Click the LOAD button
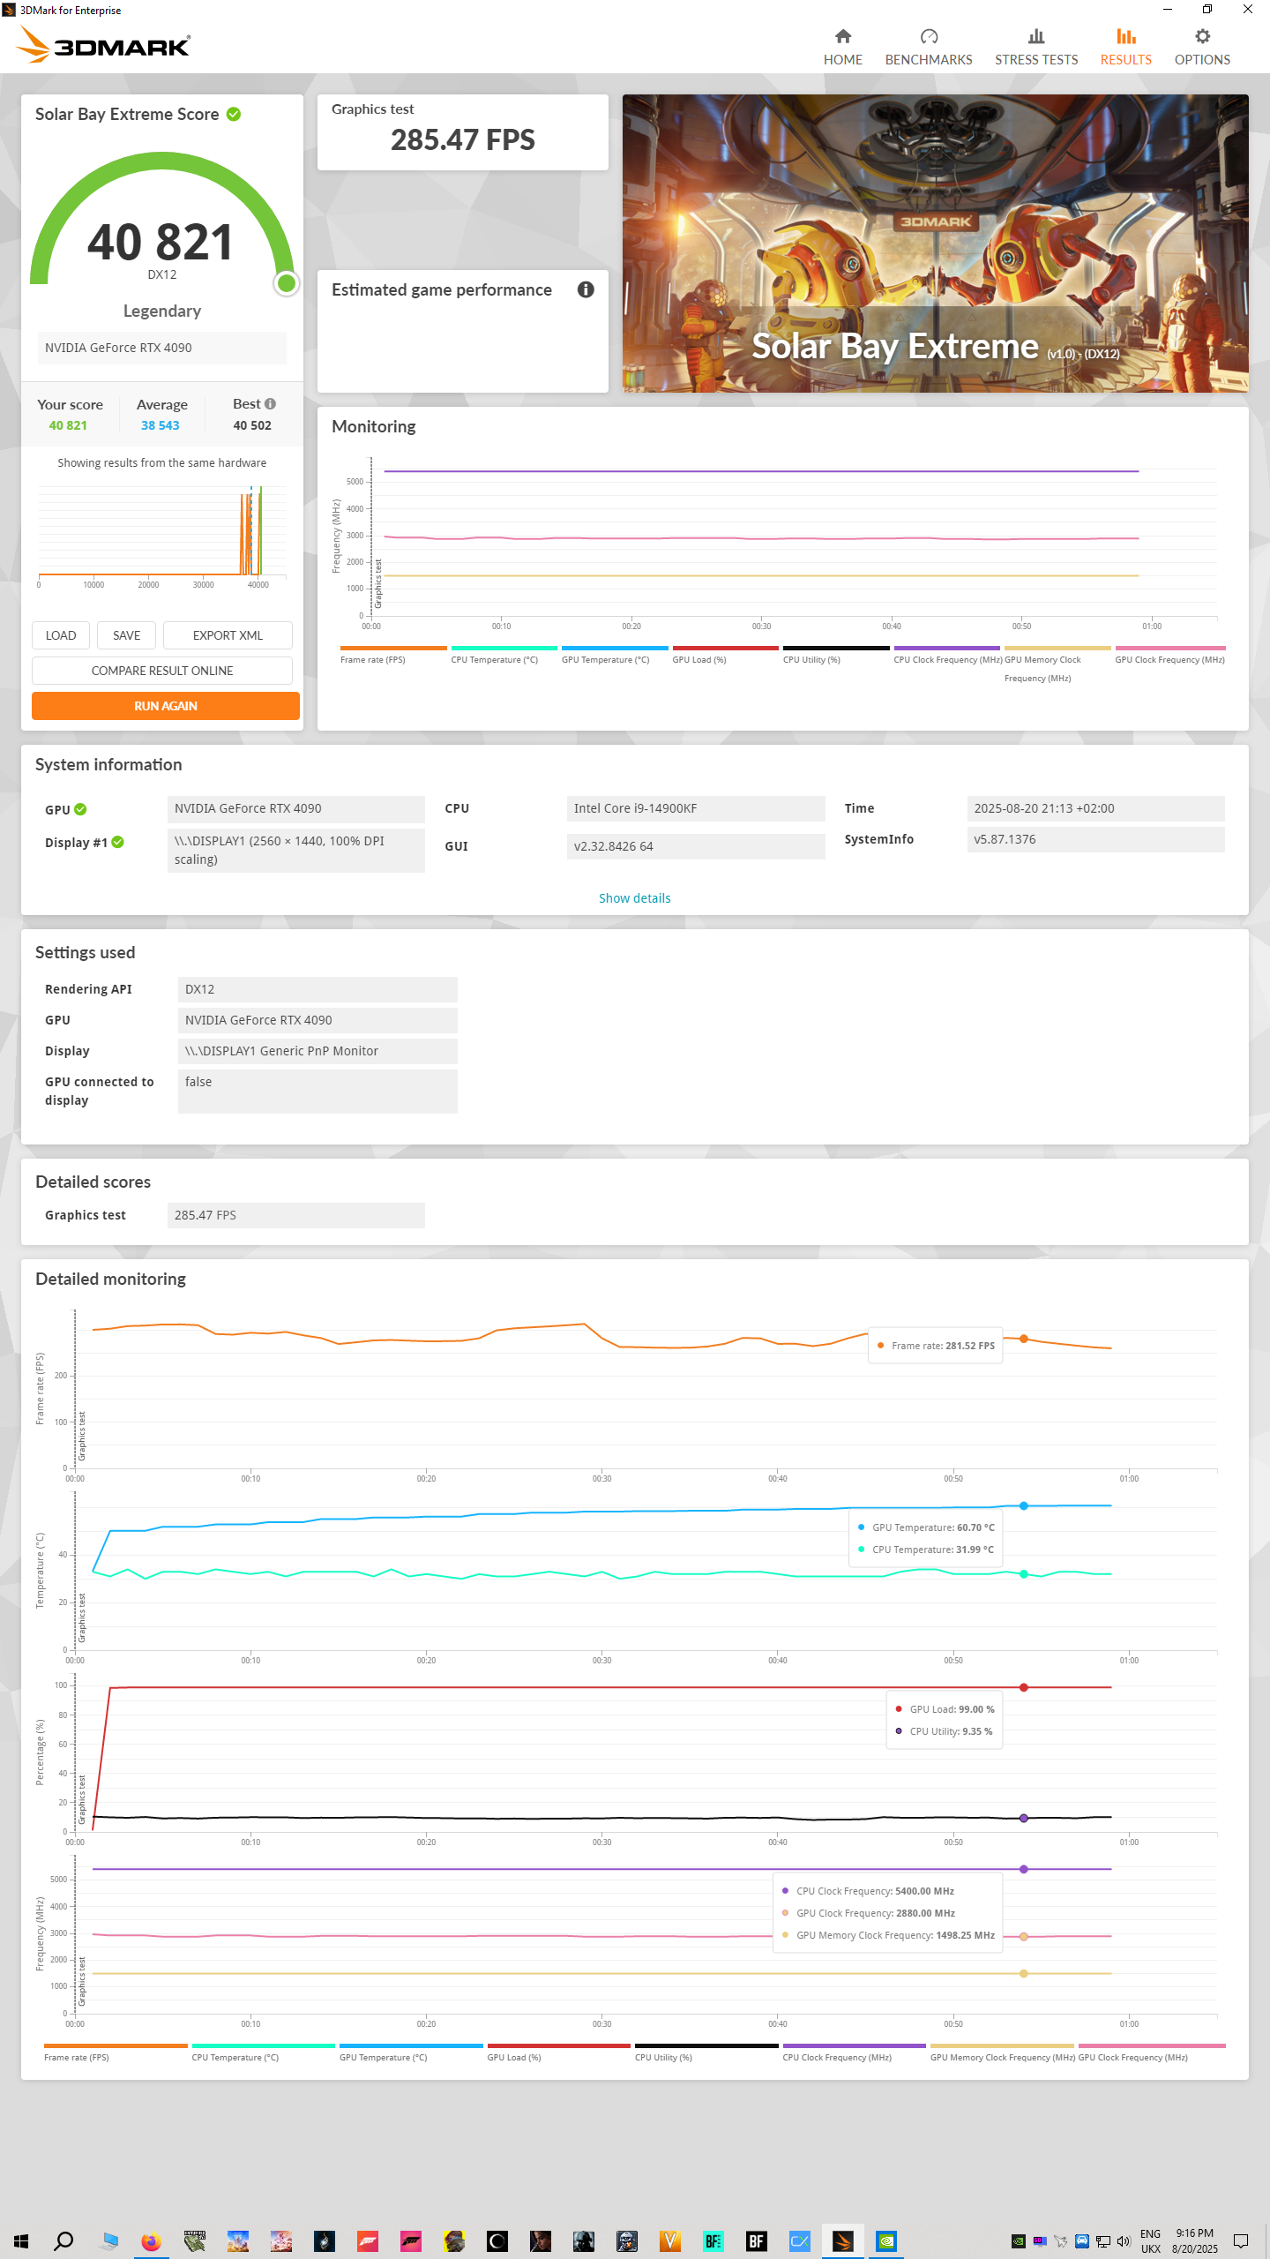This screenshot has height=2259, width=1270. (x=61, y=635)
